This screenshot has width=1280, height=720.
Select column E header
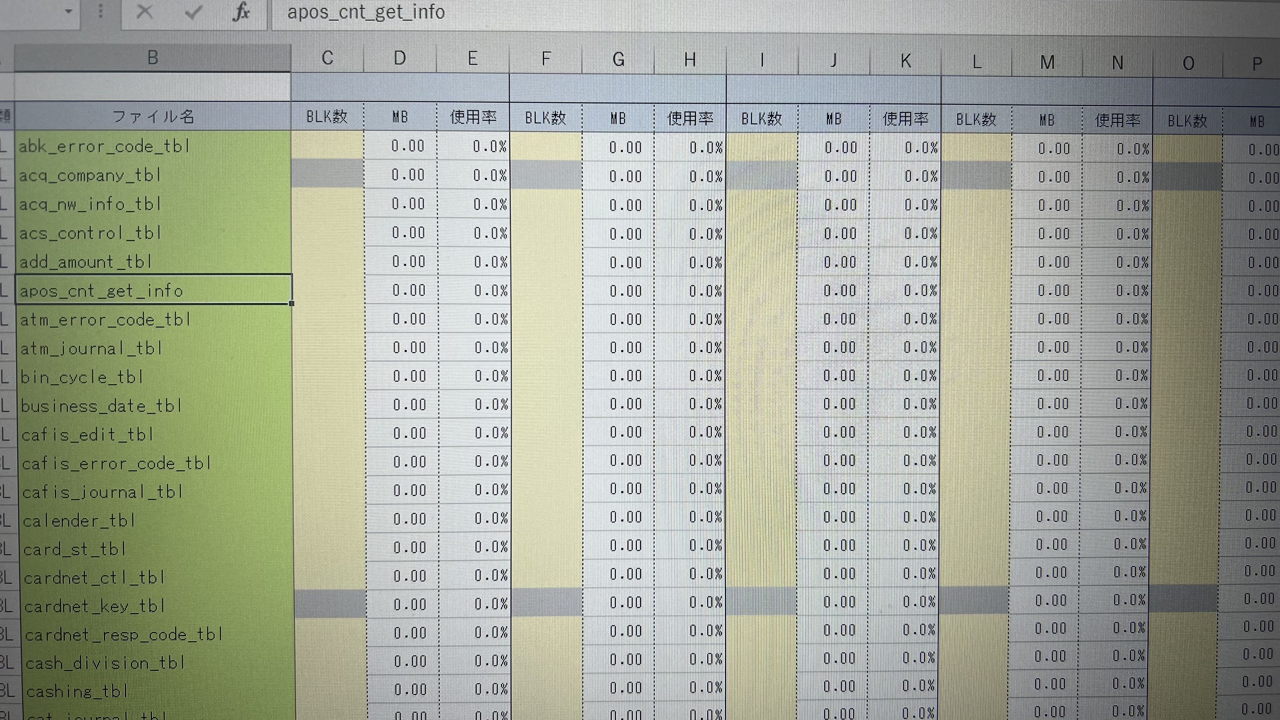click(x=473, y=59)
